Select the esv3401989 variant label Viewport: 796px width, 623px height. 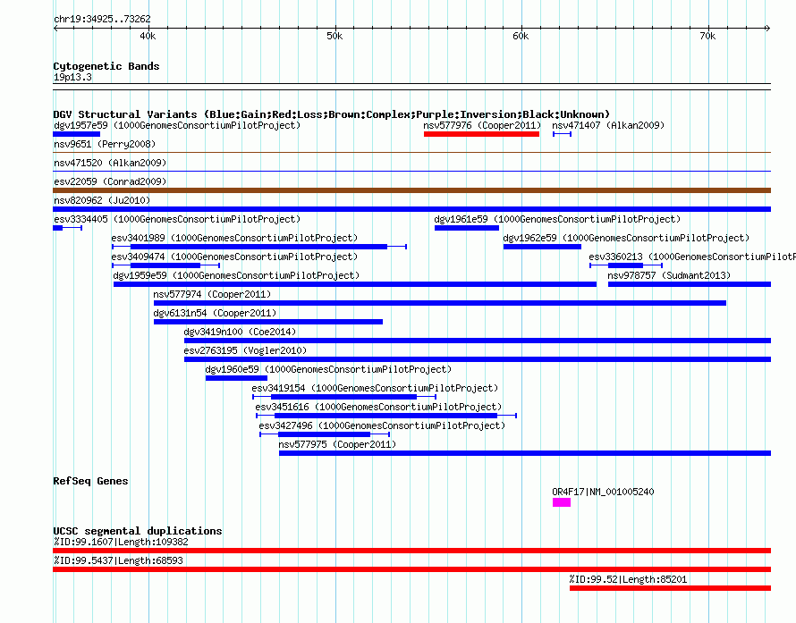[x=234, y=238]
